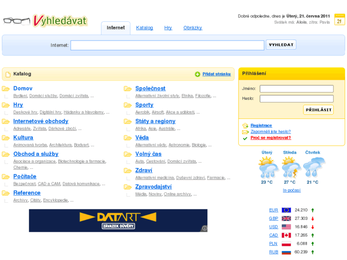Click the EU flag icon

[286, 210]
